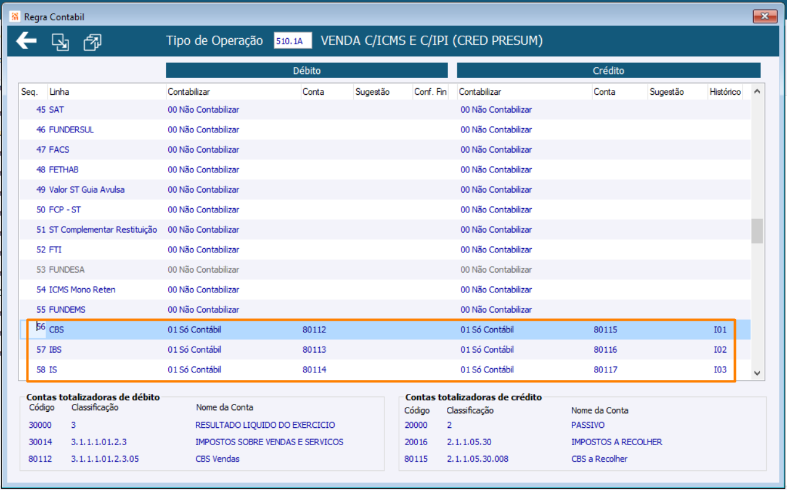The image size is (787, 490).
Task: Click 'CBS Vendas' account name
Action: tap(218, 459)
